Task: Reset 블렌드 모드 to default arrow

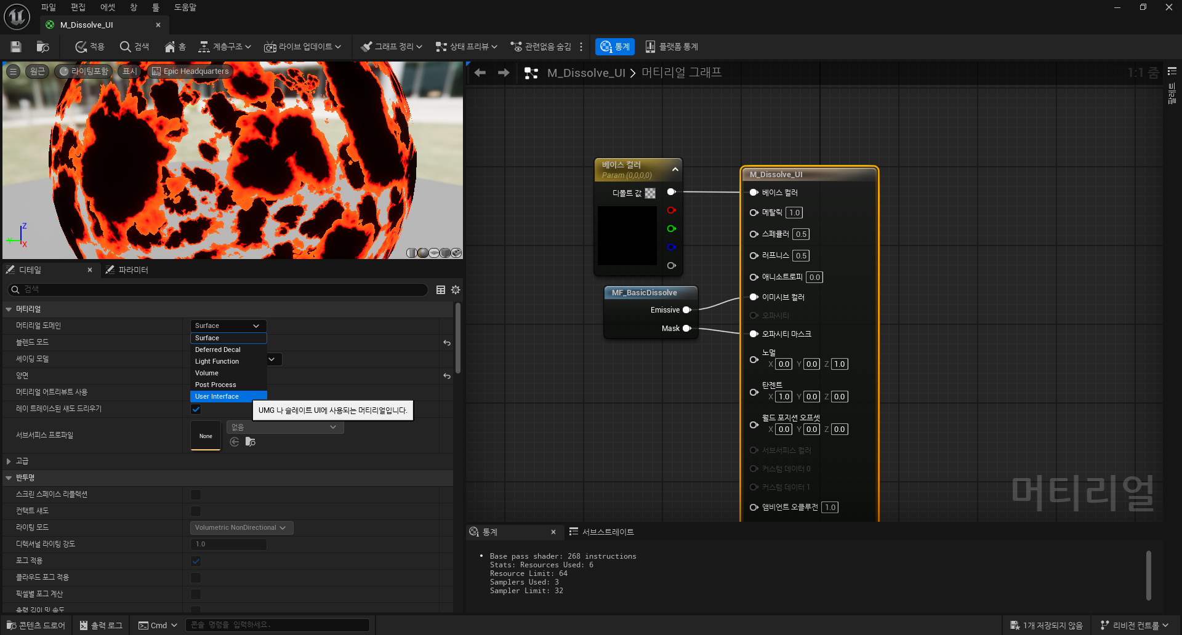Action: 447,343
